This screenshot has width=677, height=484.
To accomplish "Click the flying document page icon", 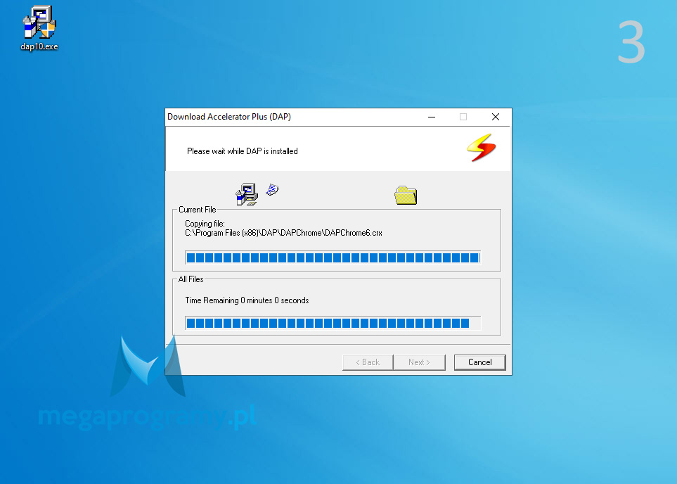I will coord(273,189).
